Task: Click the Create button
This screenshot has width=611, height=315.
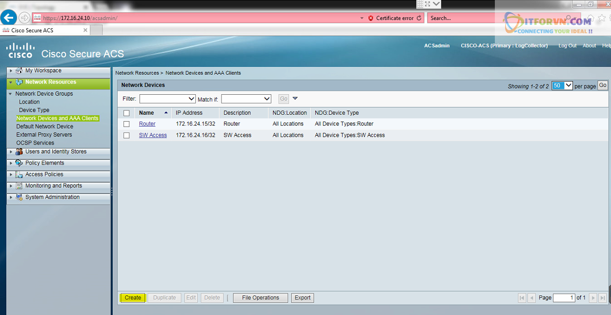Action: point(133,298)
